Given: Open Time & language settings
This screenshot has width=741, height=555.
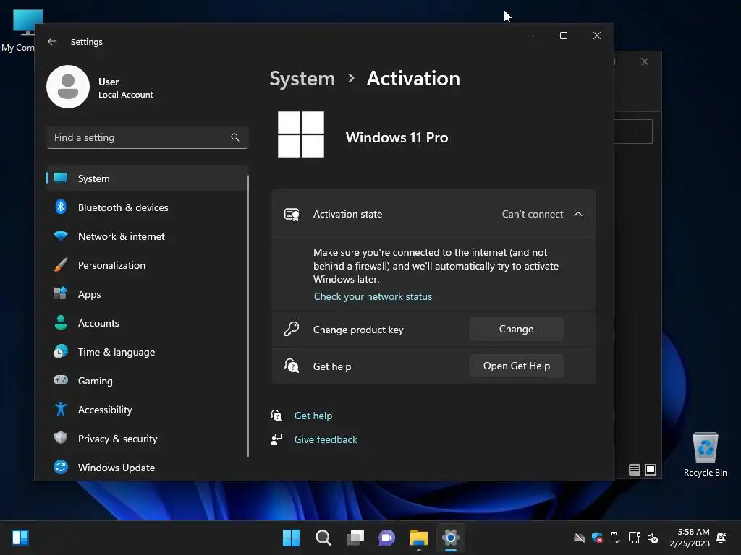Looking at the screenshot, I should (147, 352).
